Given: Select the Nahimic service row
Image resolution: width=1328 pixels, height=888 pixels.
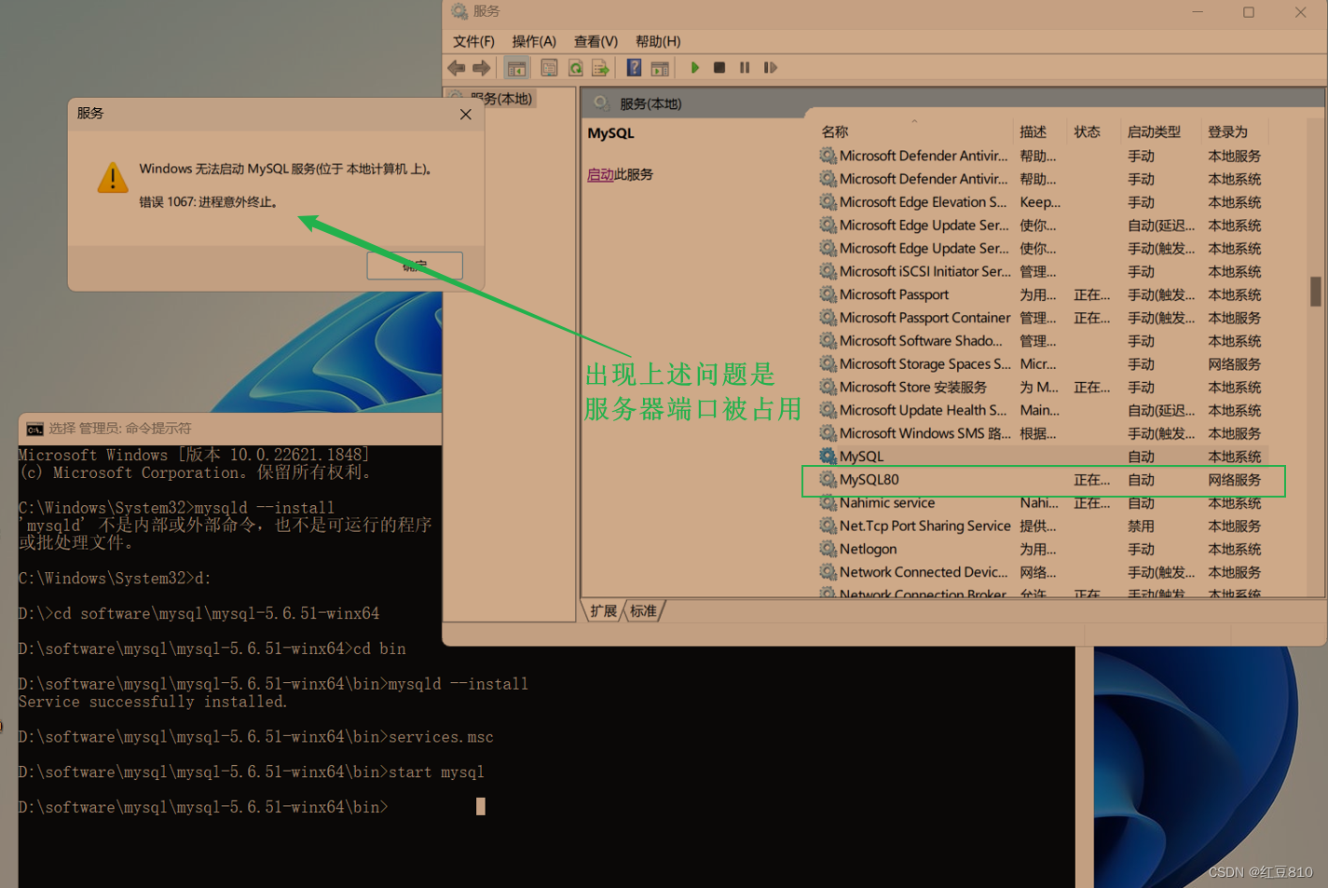Looking at the screenshot, I should click(1042, 503).
